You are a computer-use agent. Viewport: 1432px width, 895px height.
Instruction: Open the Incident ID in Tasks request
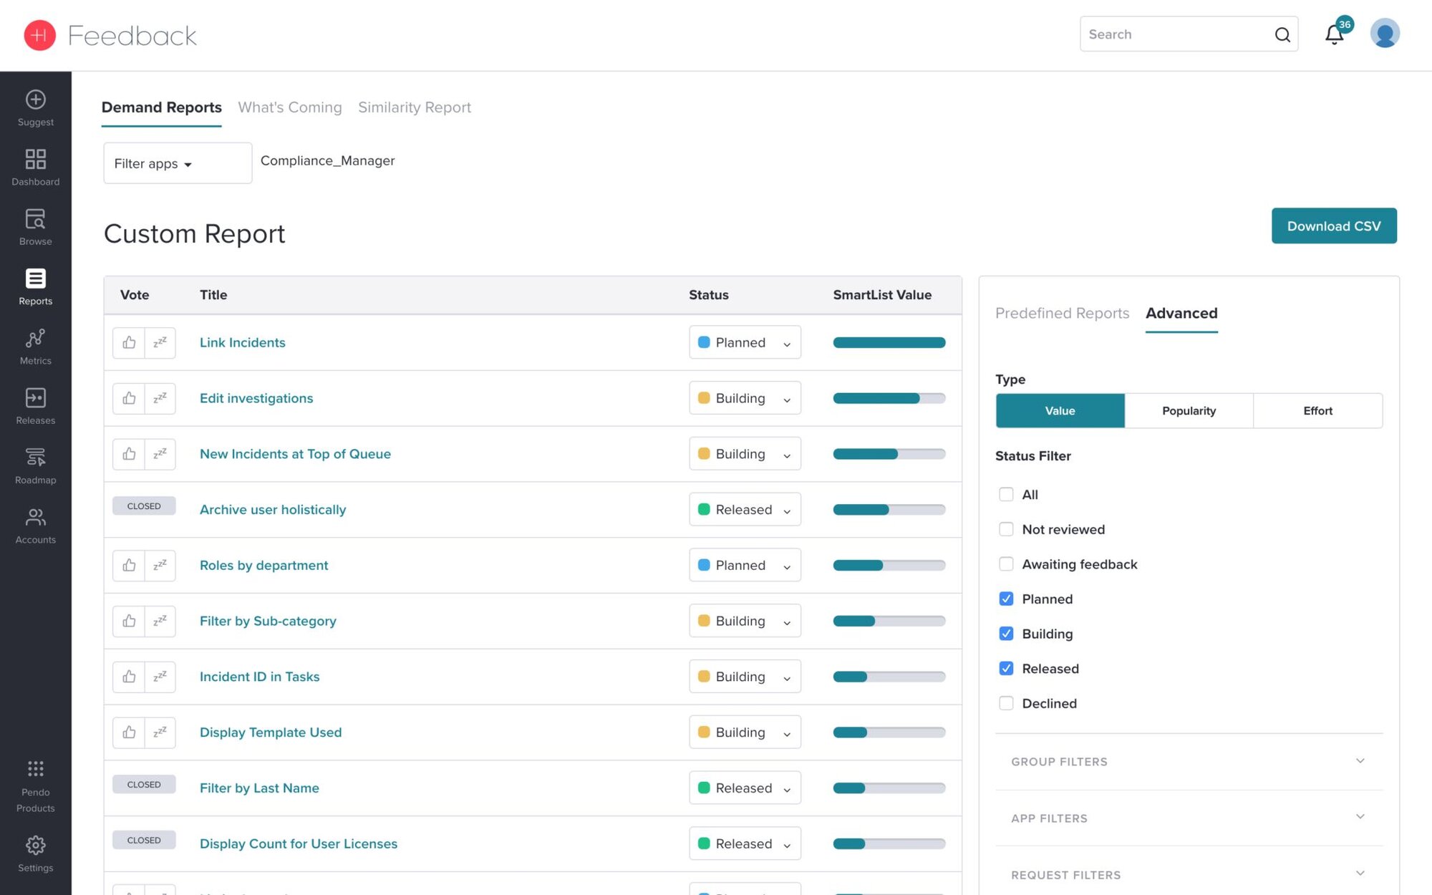259,677
